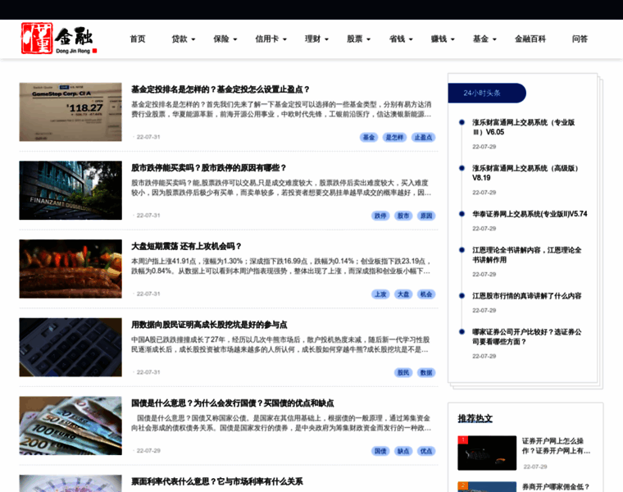Switch to the 24小时头条 tab
This screenshot has width=623, height=492.
pyautogui.click(x=487, y=93)
